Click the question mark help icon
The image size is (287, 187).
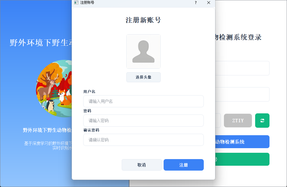[x=196, y=3]
